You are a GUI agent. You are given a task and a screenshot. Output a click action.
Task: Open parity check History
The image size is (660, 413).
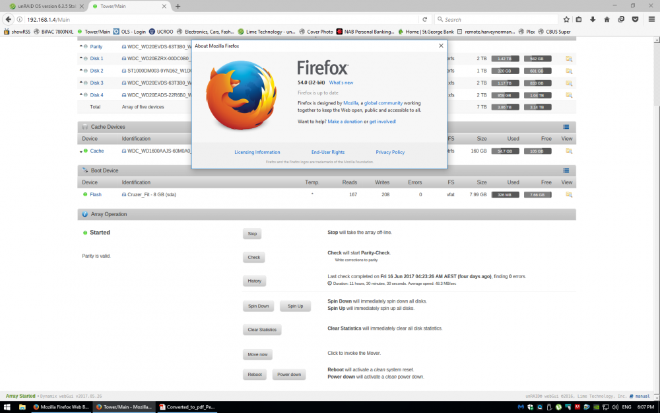[254, 281]
